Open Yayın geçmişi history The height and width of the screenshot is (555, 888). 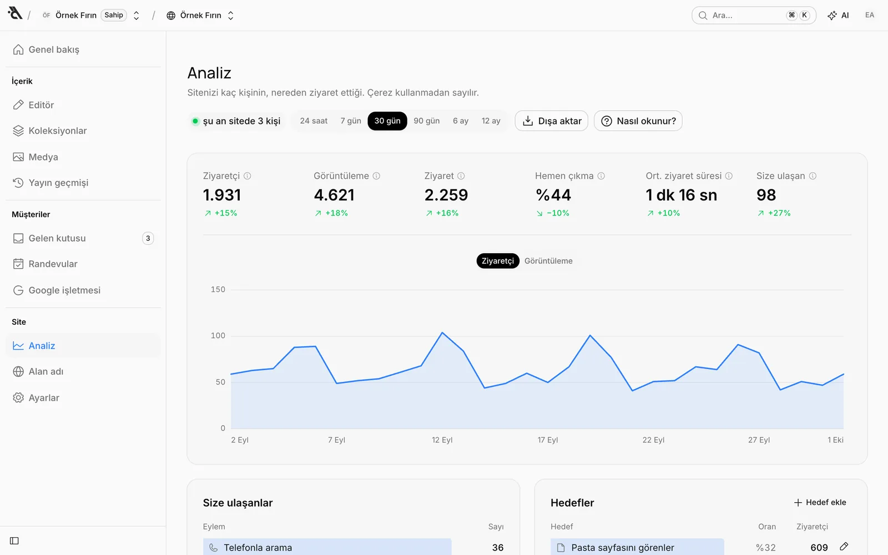pyautogui.click(x=83, y=183)
